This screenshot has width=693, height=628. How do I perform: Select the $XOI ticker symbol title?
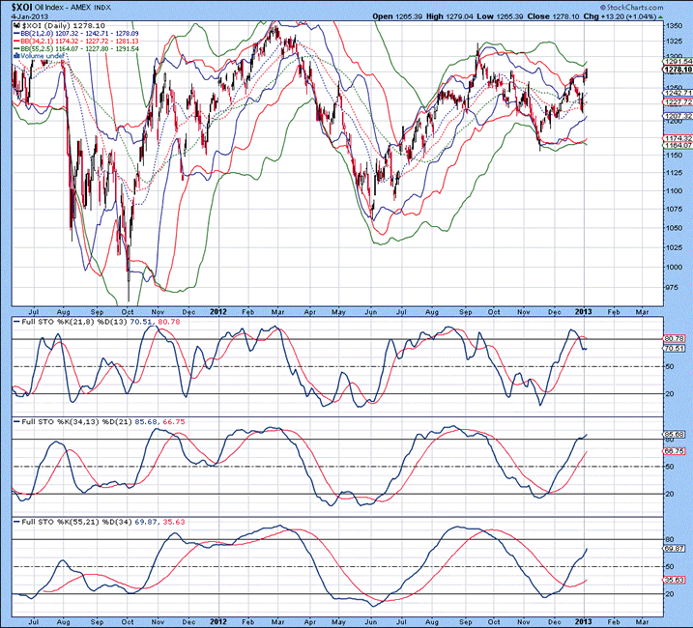coord(25,6)
